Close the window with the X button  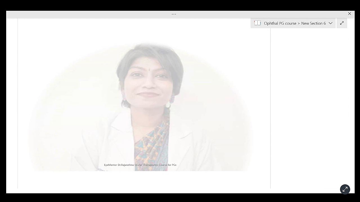[349, 14]
